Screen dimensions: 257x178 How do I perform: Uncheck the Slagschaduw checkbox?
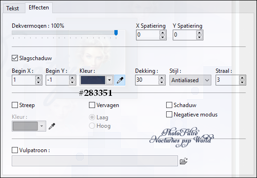tap(15, 58)
